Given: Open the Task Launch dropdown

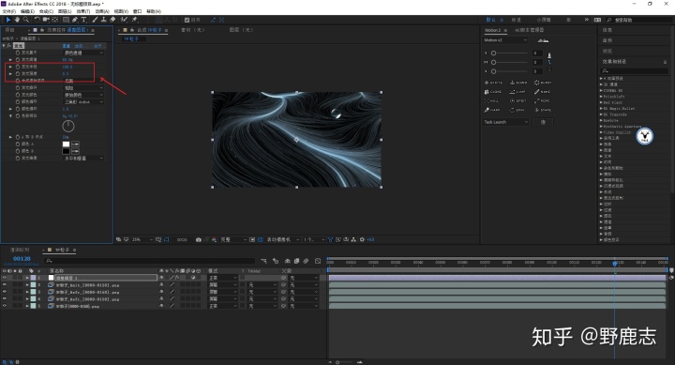Looking at the screenshot, I should (x=506, y=122).
